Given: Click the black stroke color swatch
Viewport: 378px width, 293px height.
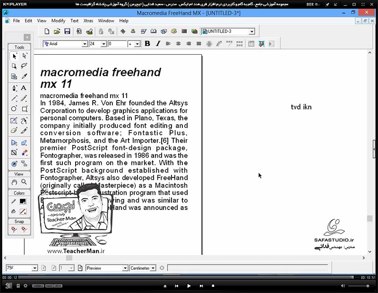Looking at the screenshot, I should coord(23,201).
